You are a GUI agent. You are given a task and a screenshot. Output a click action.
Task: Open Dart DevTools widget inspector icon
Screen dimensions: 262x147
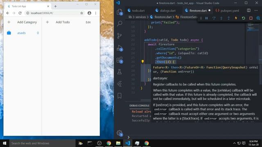[258, 18]
